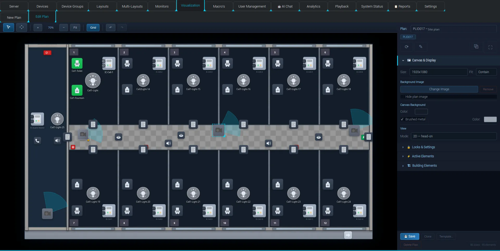Click the pencil rename icon

point(421,47)
